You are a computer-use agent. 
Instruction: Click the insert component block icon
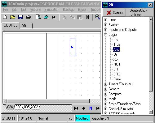pos(87,17)
